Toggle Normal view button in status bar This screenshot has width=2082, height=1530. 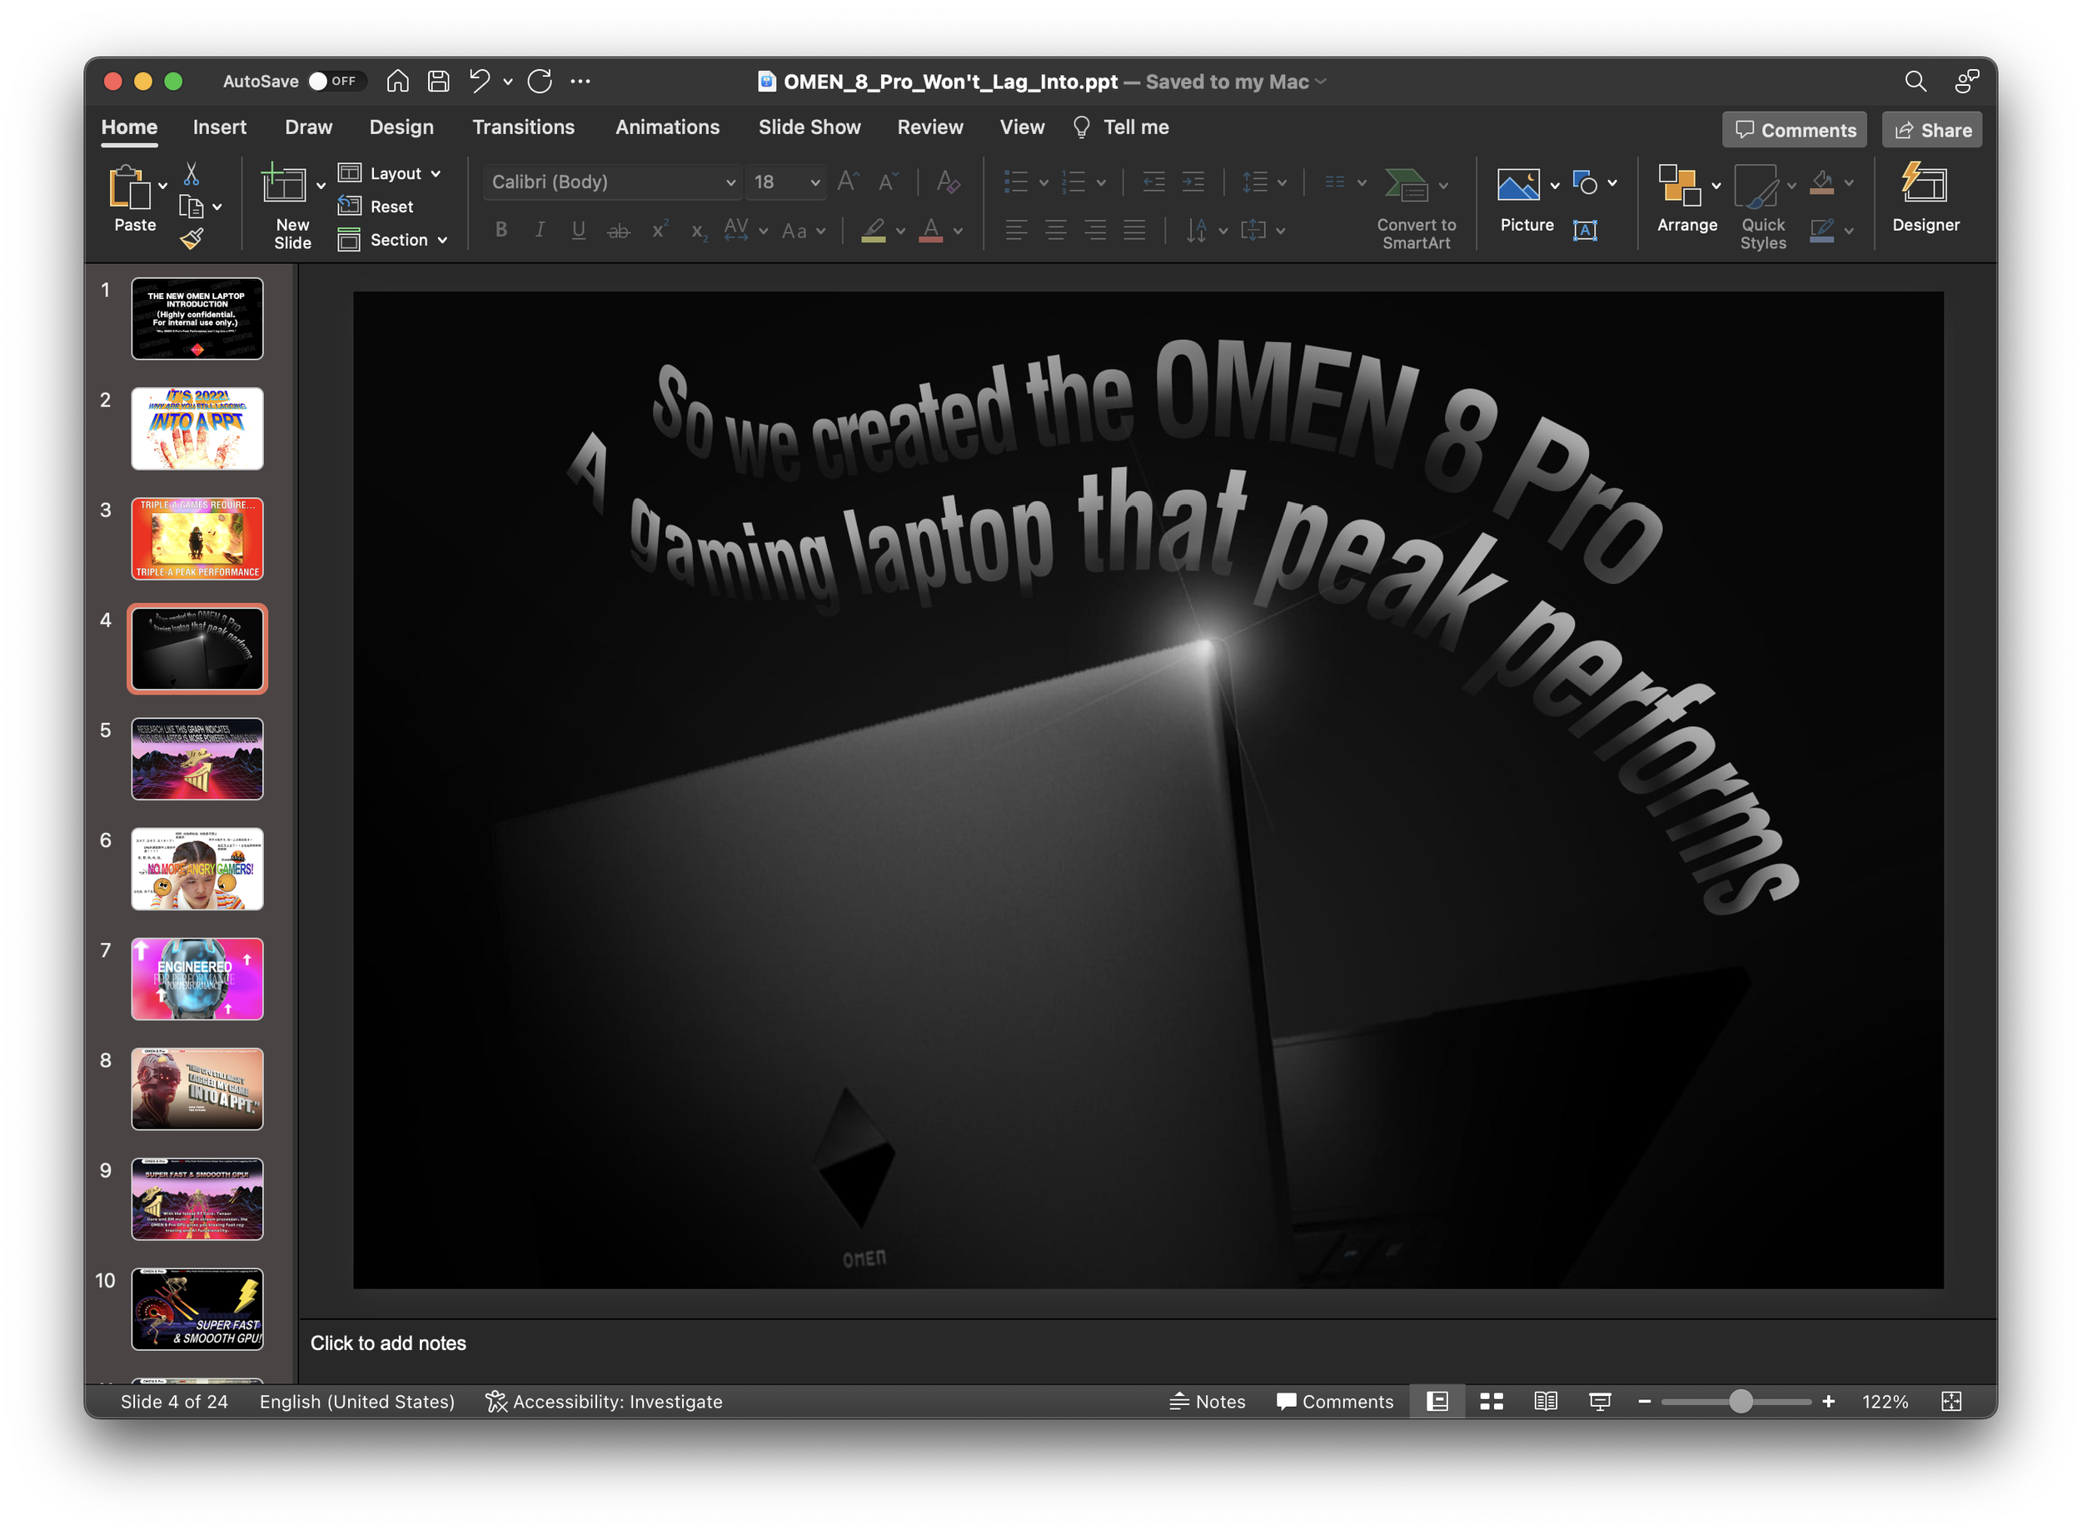pos(1437,1401)
